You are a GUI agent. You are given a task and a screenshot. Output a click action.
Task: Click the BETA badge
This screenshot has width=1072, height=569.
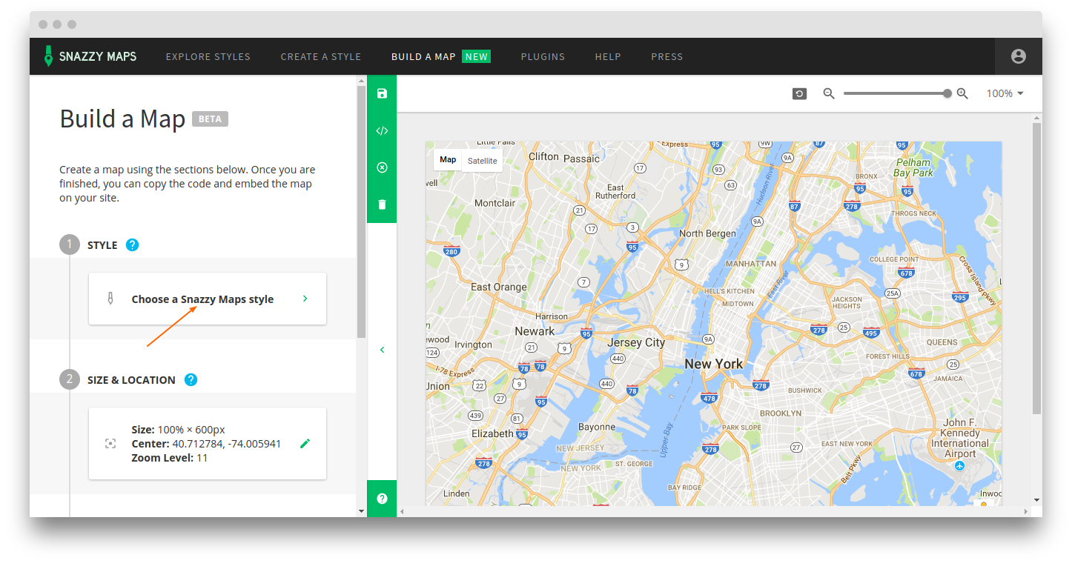point(210,119)
